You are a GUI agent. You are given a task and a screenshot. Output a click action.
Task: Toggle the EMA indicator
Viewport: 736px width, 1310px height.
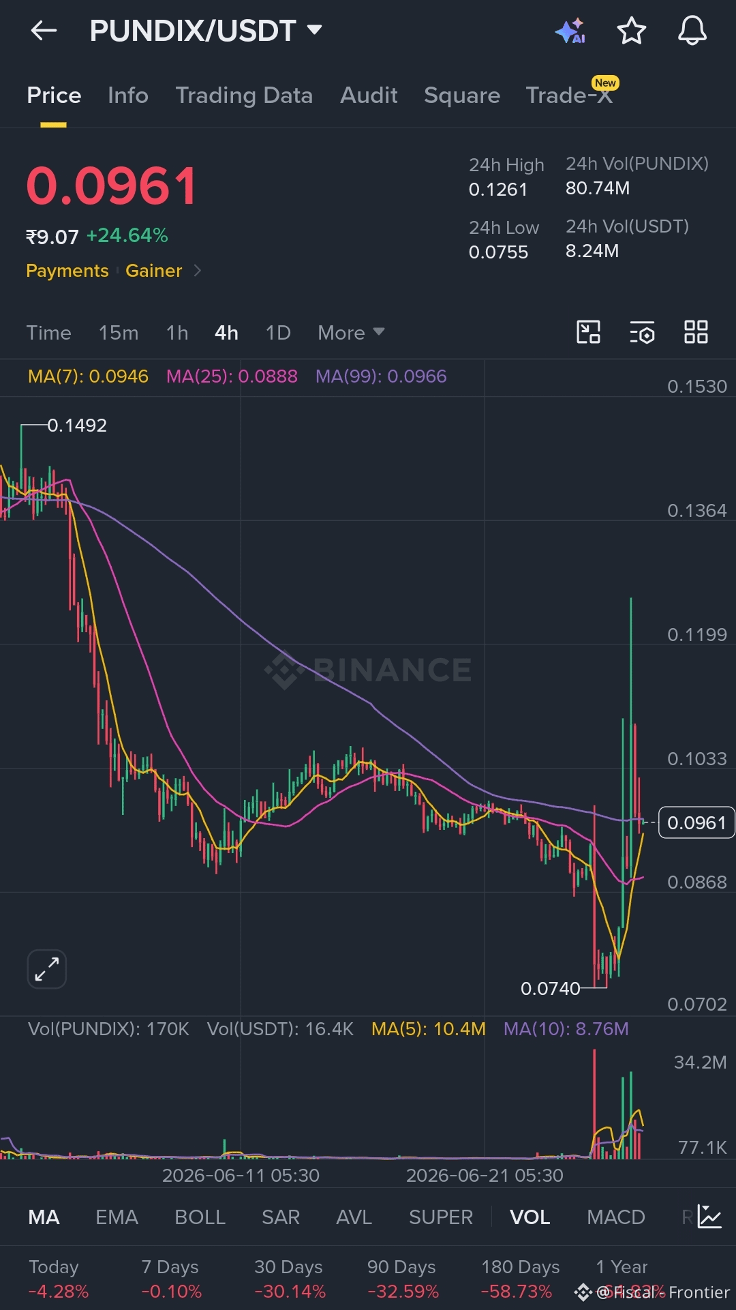pyautogui.click(x=117, y=1217)
